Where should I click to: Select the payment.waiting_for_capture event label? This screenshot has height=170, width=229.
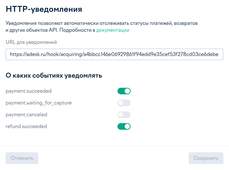tap(39, 103)
